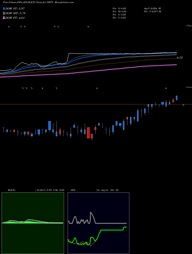Select the 'DOW PT: 4.61' legend text

click(x=15, y=18)
